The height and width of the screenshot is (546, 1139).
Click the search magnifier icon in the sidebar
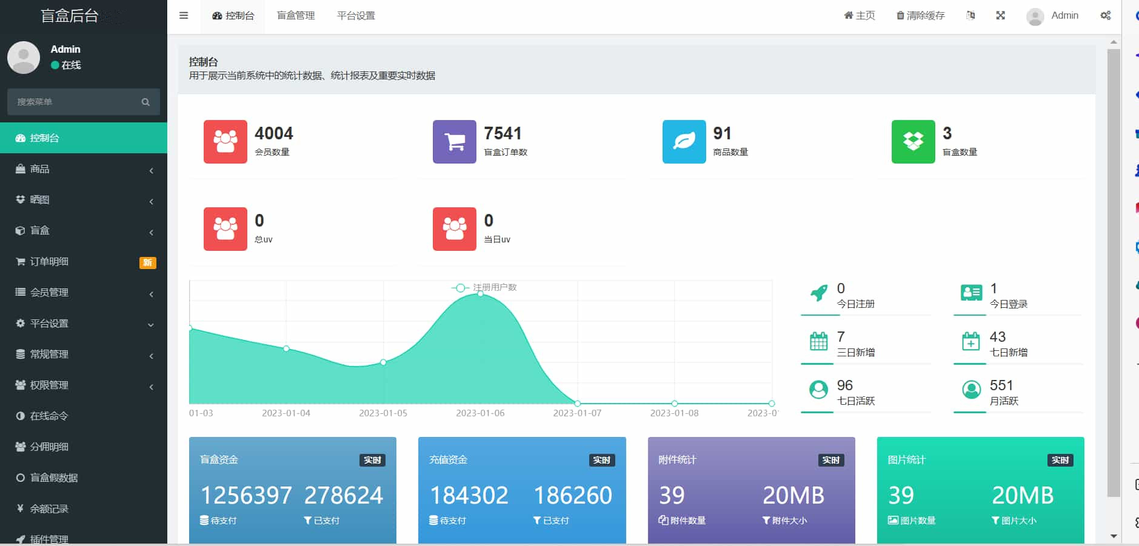point(145,102)
